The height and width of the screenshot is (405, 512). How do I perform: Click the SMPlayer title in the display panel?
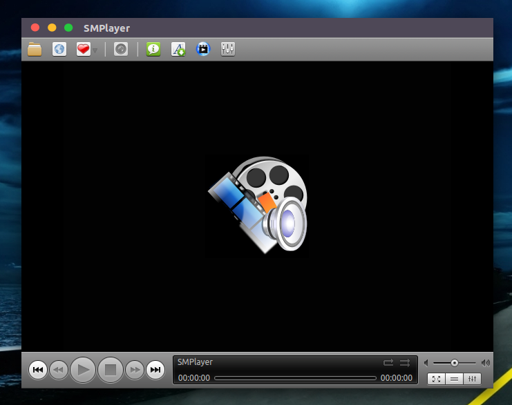point(195,362)
